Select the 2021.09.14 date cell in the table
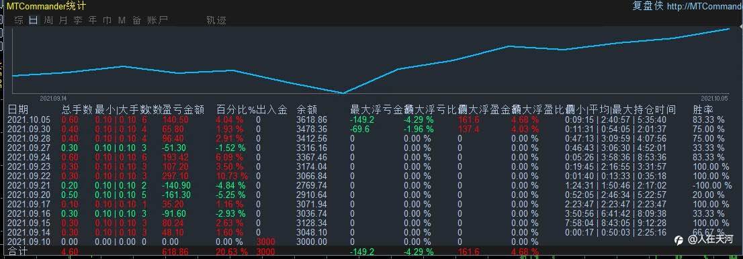This screenshot has height=259, width=743. [29, 232]
